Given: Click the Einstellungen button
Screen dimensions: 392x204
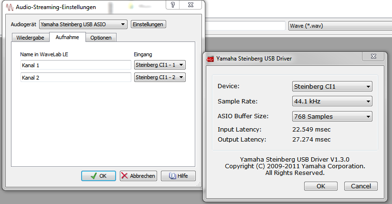Looking at the screenshot, I should point(148,24).
